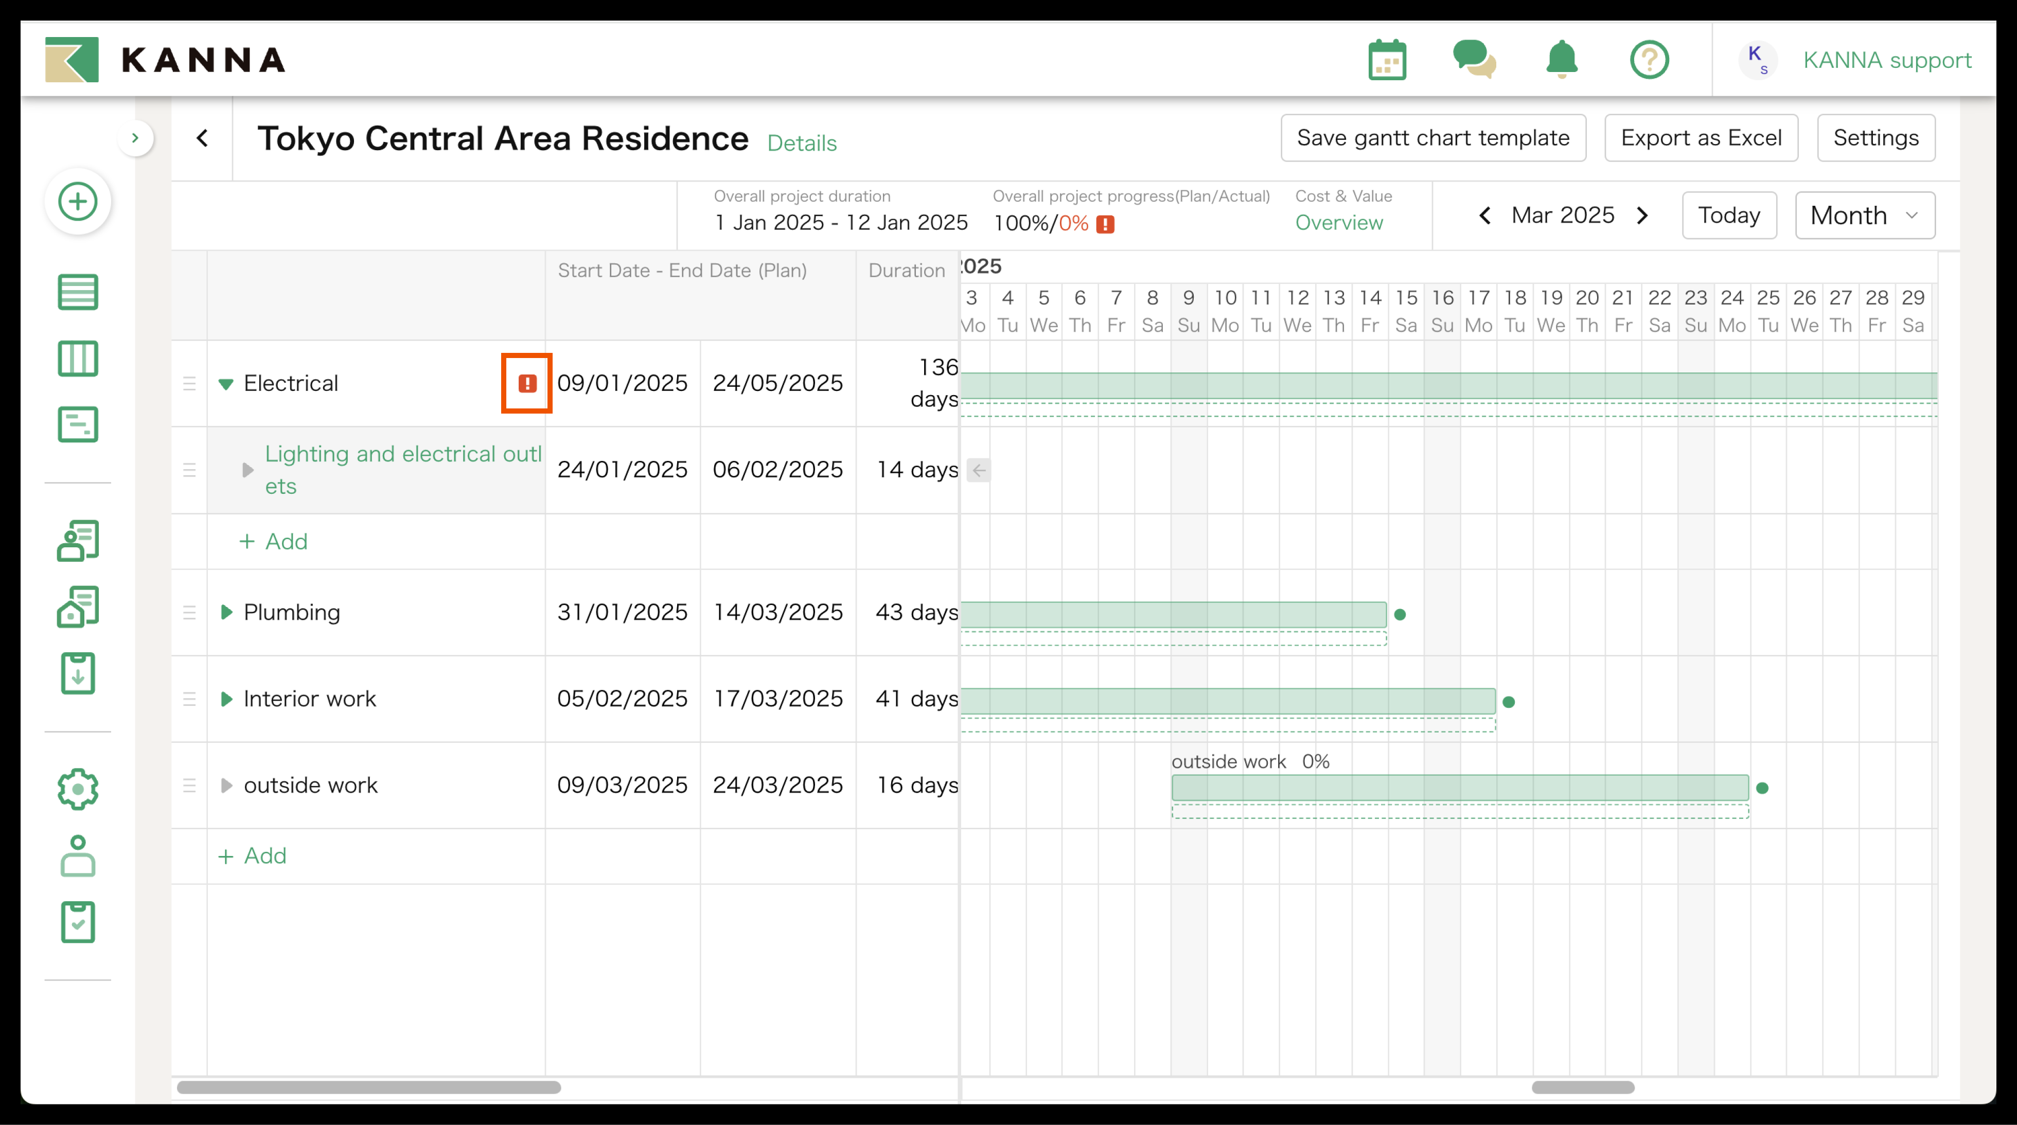Click Export as Excel button
The image size is (2017, 1125).
click(x=1701, y=138)
